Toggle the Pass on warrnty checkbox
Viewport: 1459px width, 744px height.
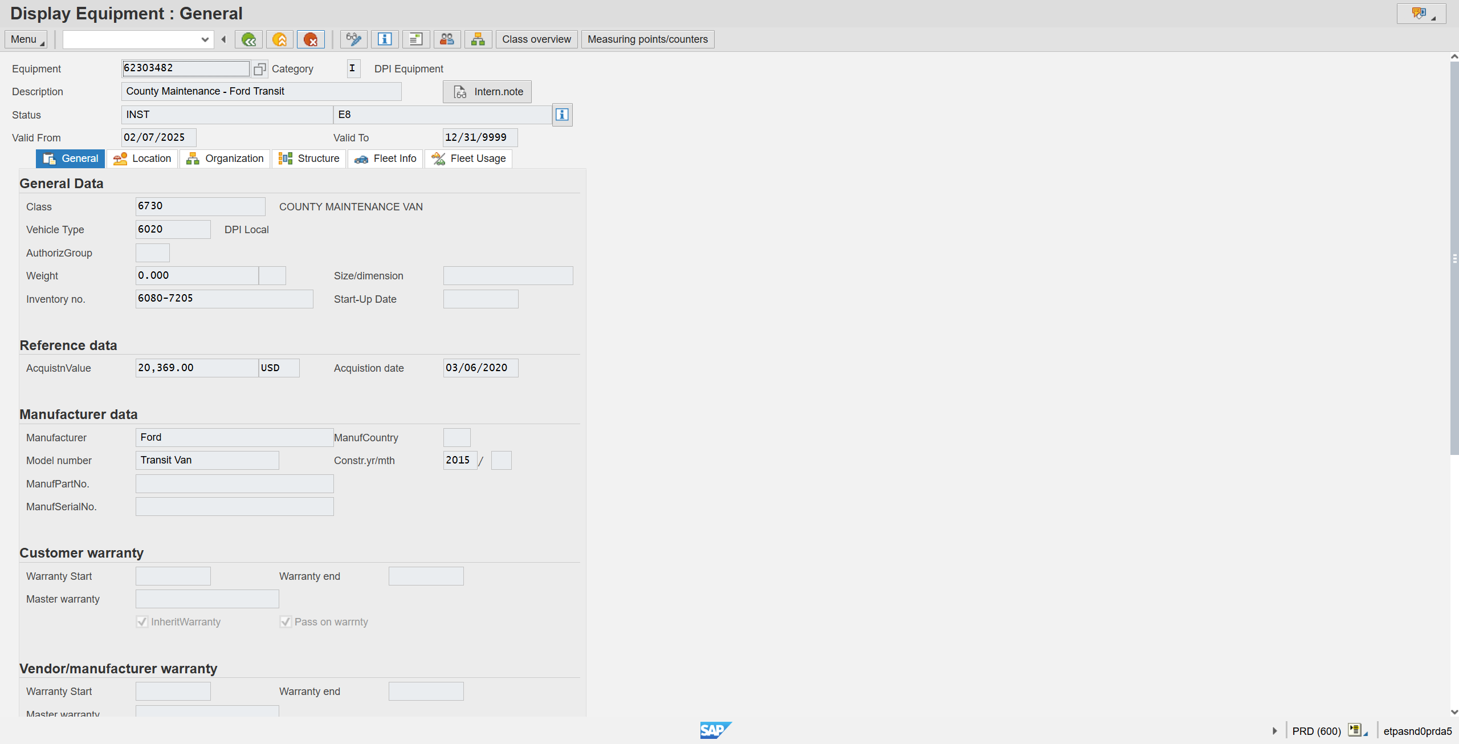[286, 622]
